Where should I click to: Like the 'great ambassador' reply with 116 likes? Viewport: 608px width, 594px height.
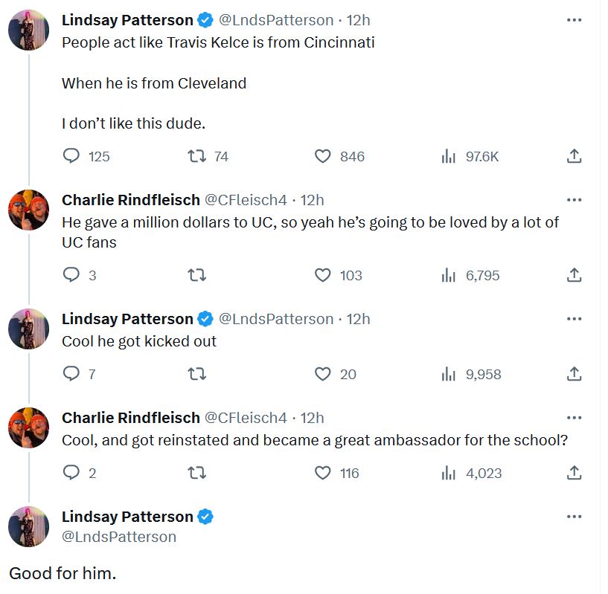[x=337, y=473]
